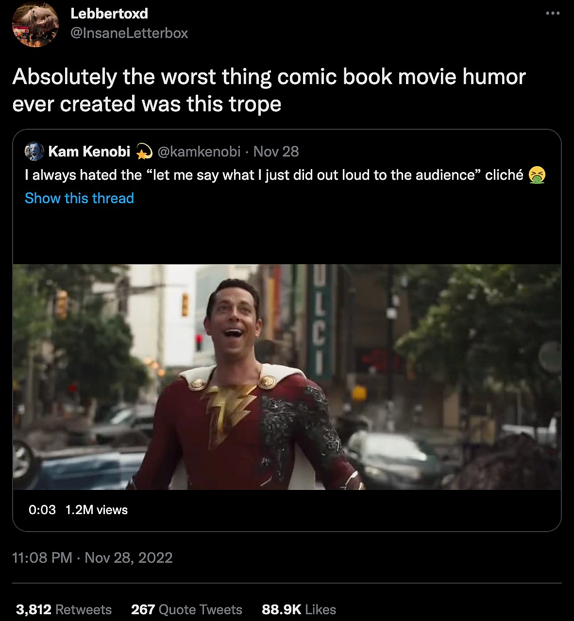Open Kam Kenobi's profile from name

coord(89,152)
